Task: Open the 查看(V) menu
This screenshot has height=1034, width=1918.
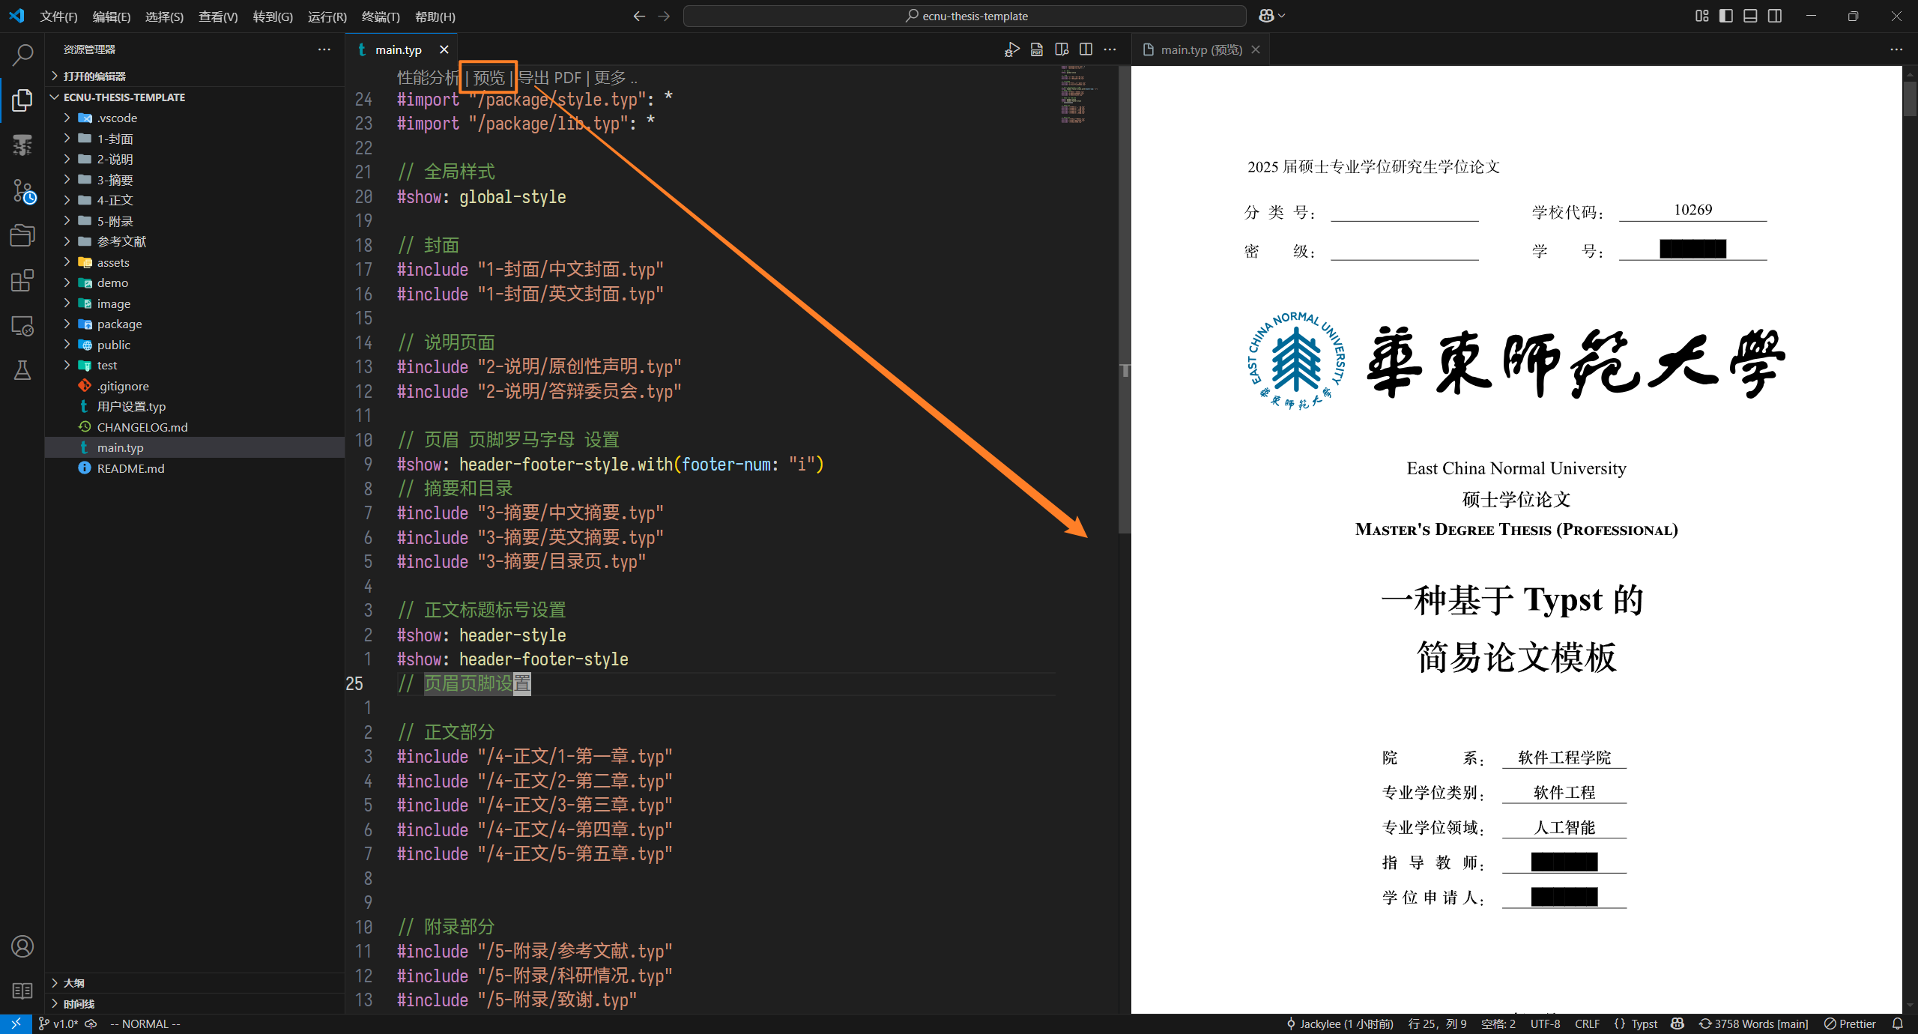Action: click(218, 16)
